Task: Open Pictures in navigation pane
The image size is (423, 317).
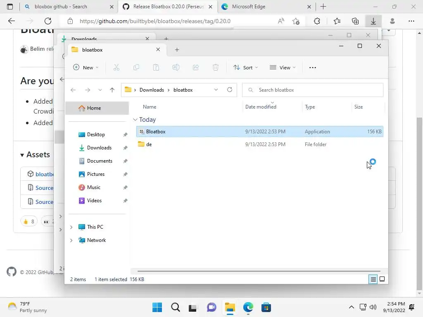Action: click(x=95, y=174)
